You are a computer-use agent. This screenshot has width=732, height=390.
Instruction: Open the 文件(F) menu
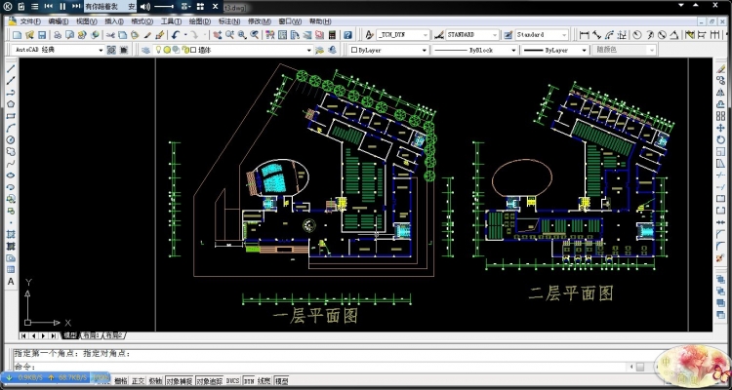point(30,21)
